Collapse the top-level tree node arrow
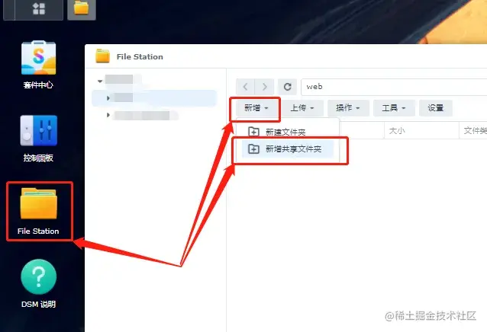 100,81
